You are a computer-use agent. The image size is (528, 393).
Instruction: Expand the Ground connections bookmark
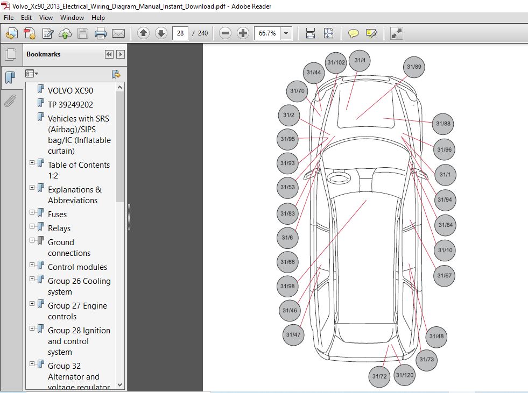(32, 240)
